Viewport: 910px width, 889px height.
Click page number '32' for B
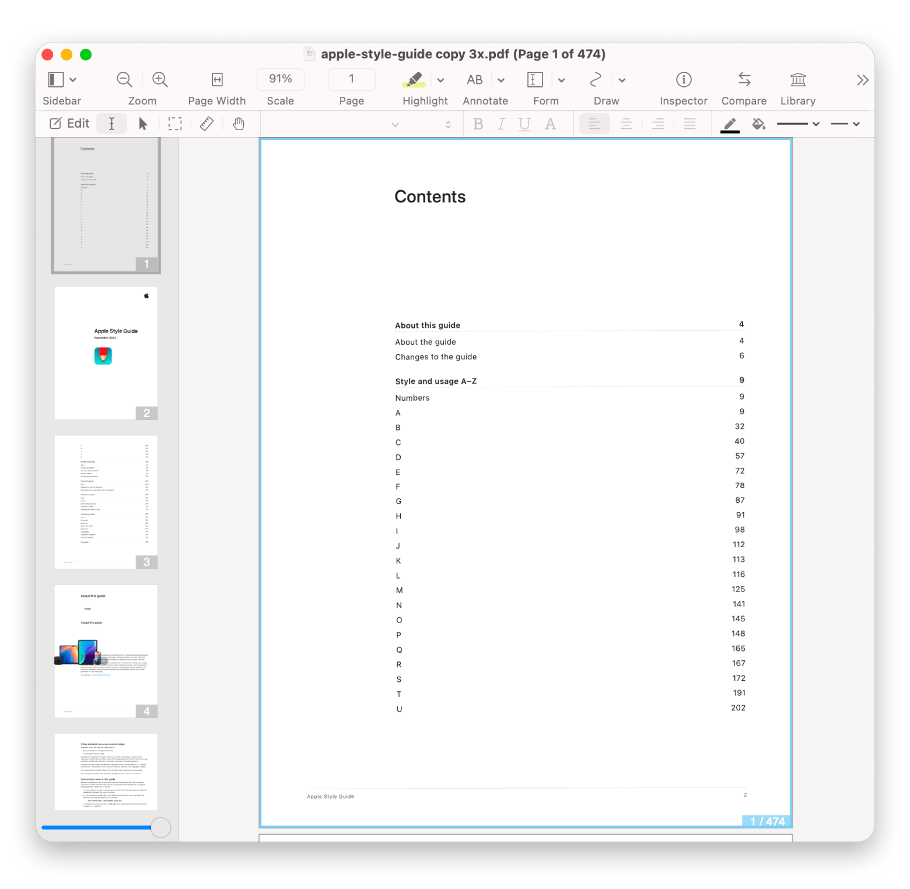739,426
